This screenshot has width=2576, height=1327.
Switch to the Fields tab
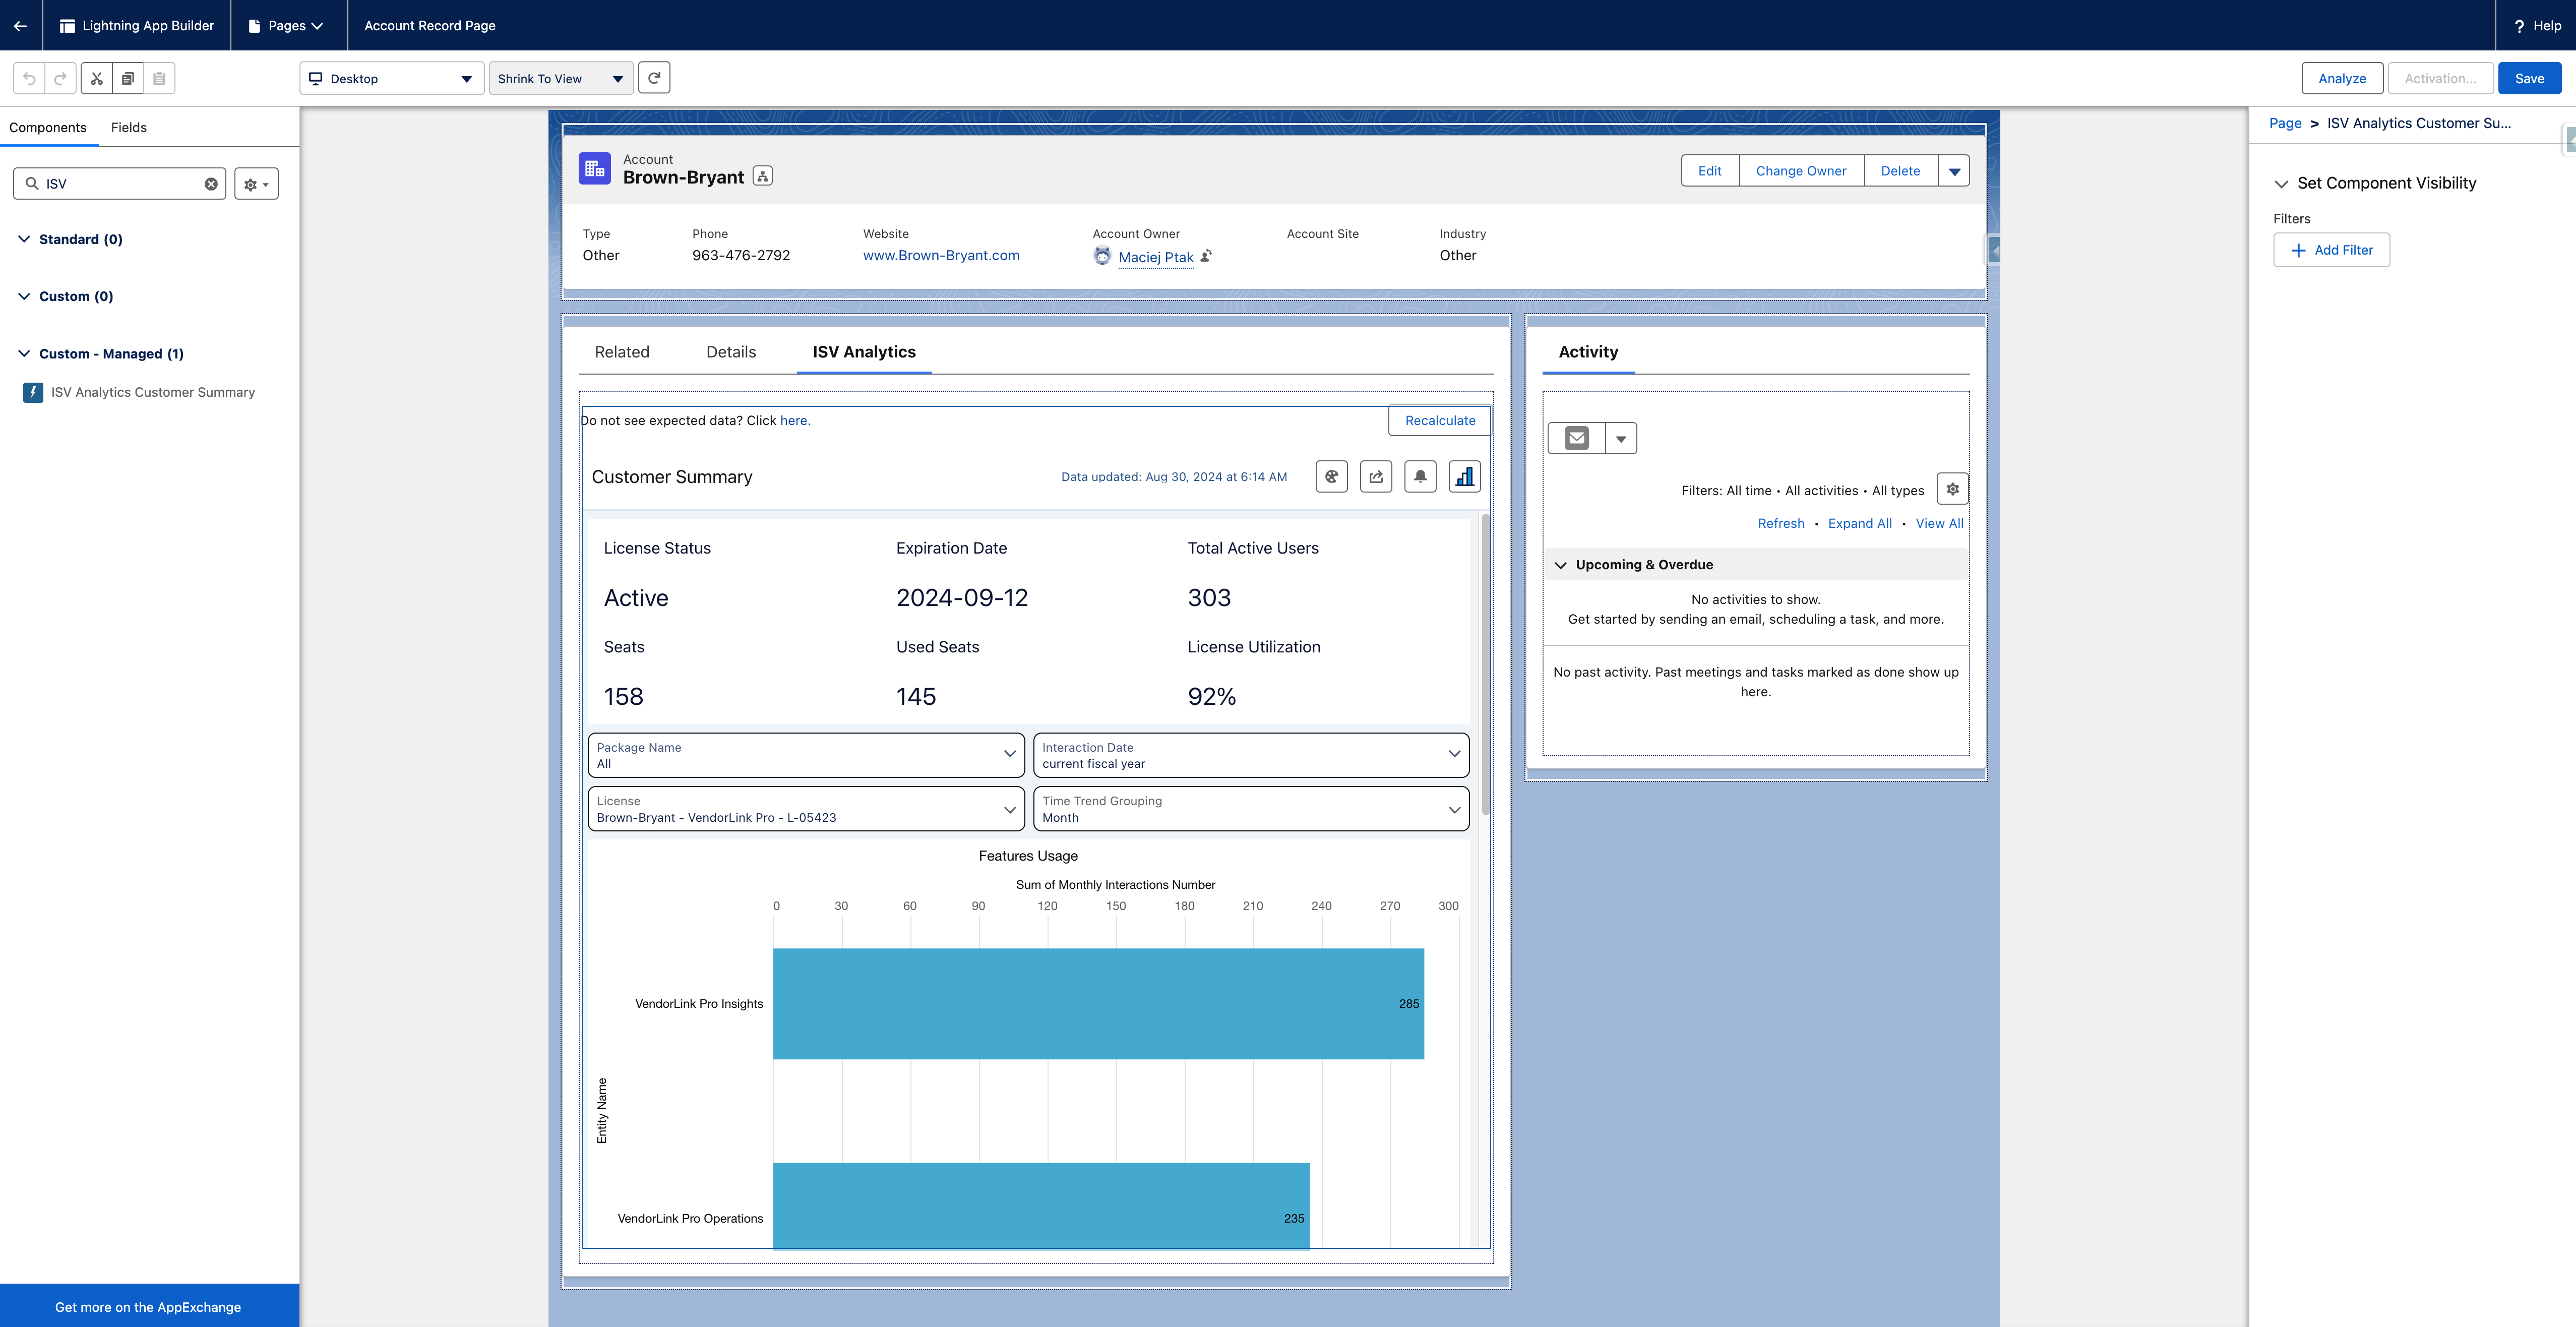tap(129, 127)
